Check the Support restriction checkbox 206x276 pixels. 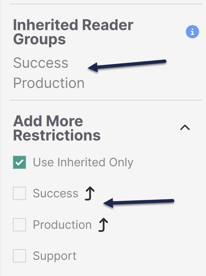(x=19, y=256)
